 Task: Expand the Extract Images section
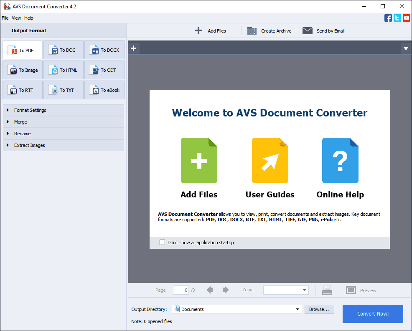(64, 145)
